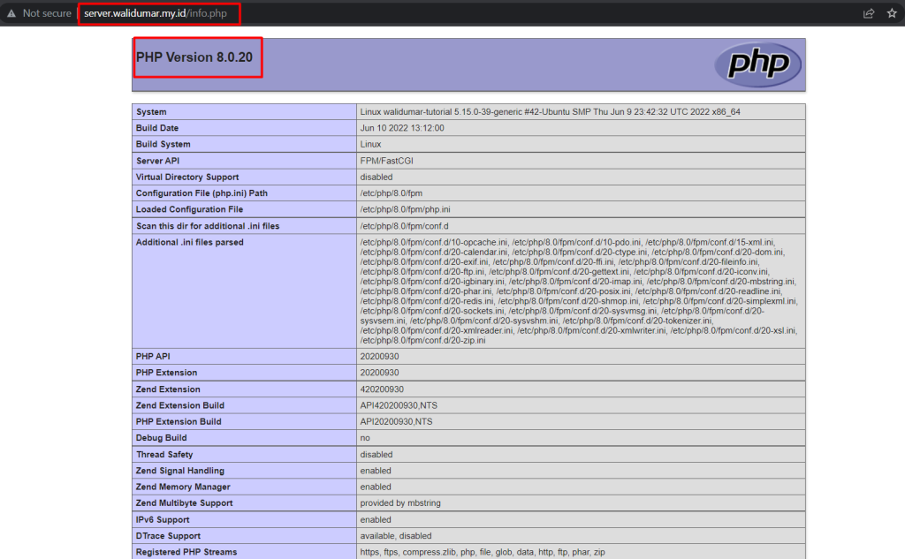Click the Linux walidumar-tutorial system value
The height and width of the screenshot is (559, 905).
click(550, 112)
